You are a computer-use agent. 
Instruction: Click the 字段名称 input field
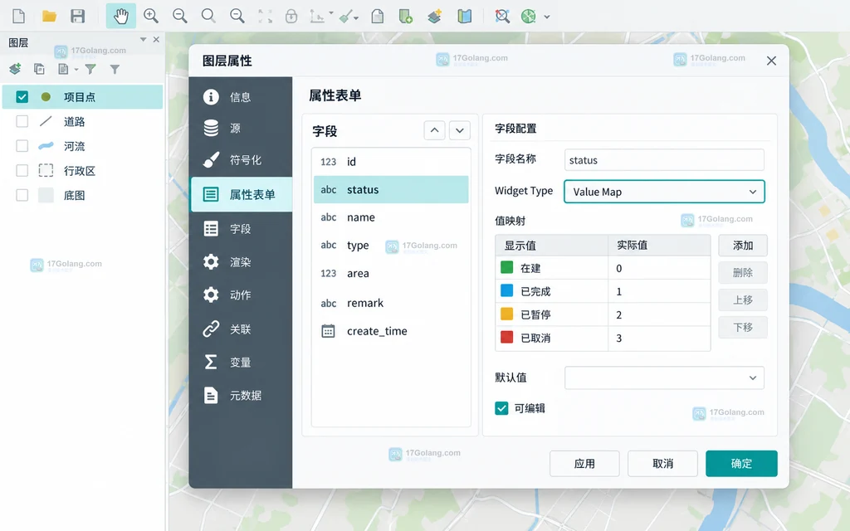(664, 160)
